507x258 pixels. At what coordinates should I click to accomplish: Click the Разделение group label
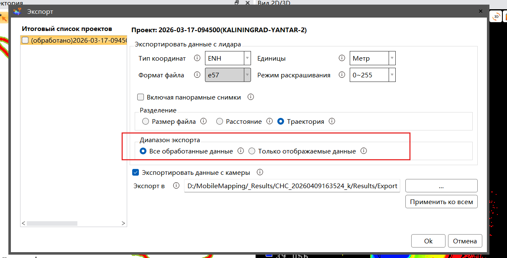158,110
